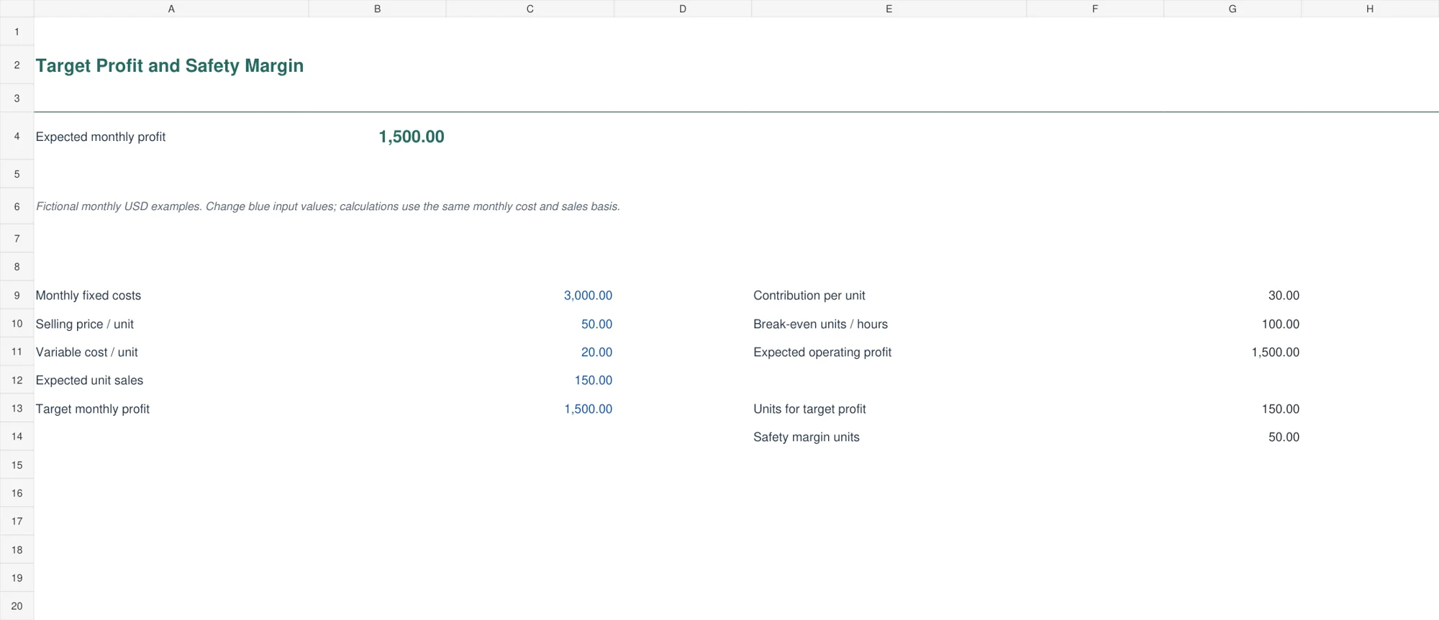Click the row 20 header
Image resolution: width=1439 pixels, height=620 pixels.
click(17, 606)
